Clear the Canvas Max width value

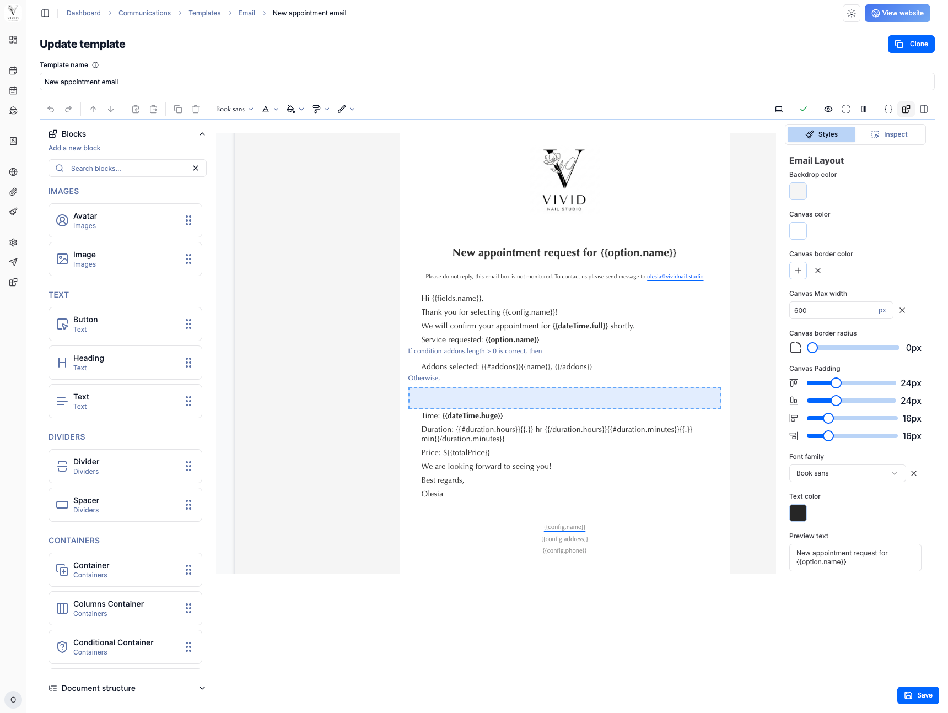pyautogui.click(x=902, y=310)
